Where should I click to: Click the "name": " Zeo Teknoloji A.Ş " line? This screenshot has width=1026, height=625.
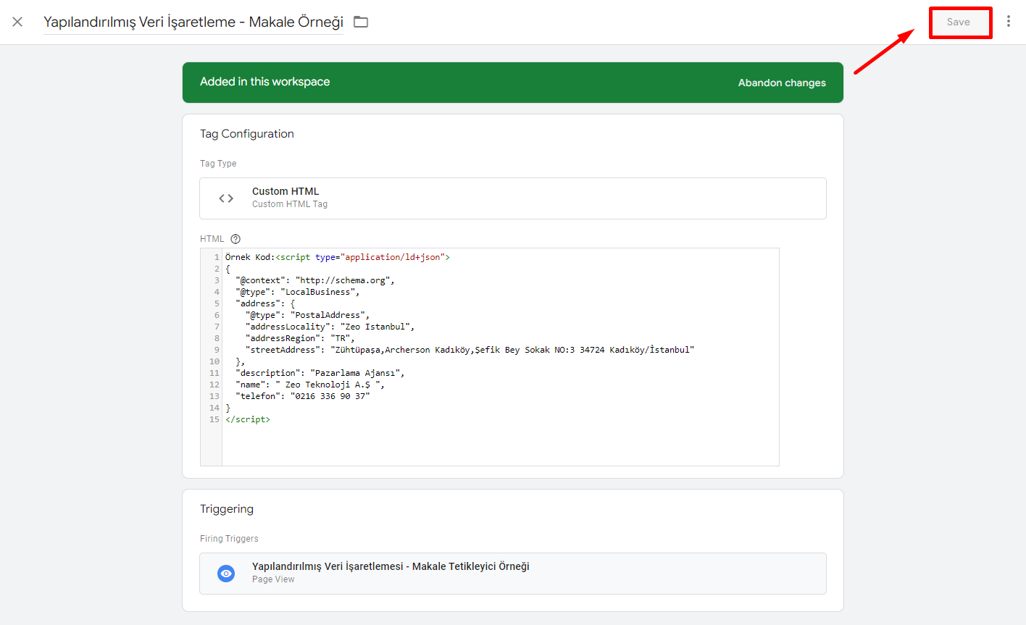310,385
